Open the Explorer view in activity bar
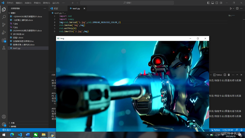245x138 pixels. 4,9
